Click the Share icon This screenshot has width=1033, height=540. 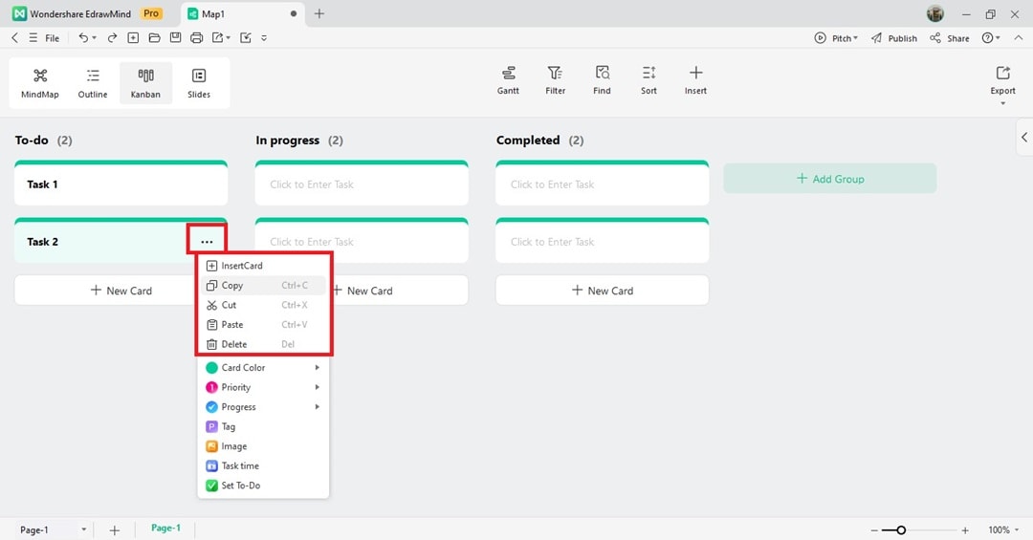(949, 38)
